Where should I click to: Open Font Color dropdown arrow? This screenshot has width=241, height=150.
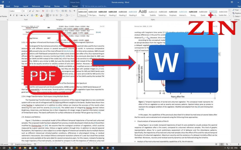[x=43, y=15]
